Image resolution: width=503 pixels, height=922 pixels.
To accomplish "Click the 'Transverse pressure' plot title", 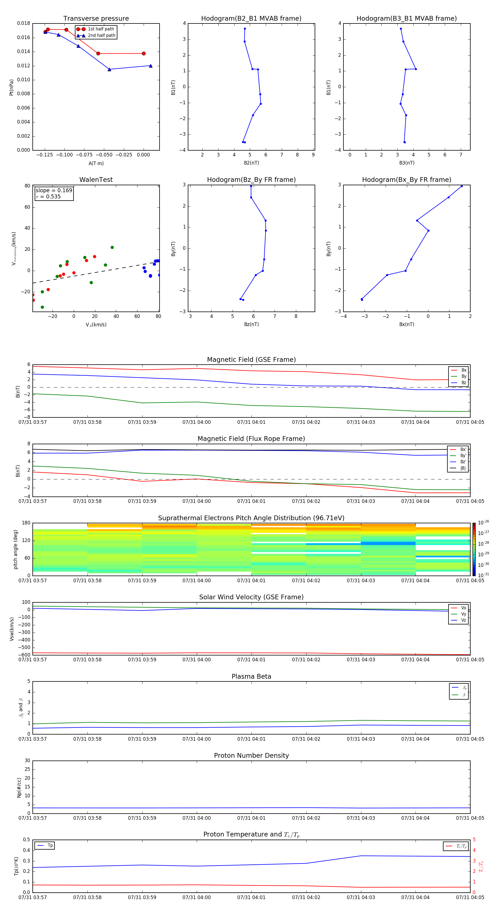I will (x=96, y=19).
